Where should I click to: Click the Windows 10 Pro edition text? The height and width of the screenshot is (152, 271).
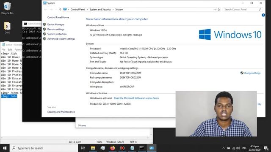pyautogui.click(x=98, y=30)
